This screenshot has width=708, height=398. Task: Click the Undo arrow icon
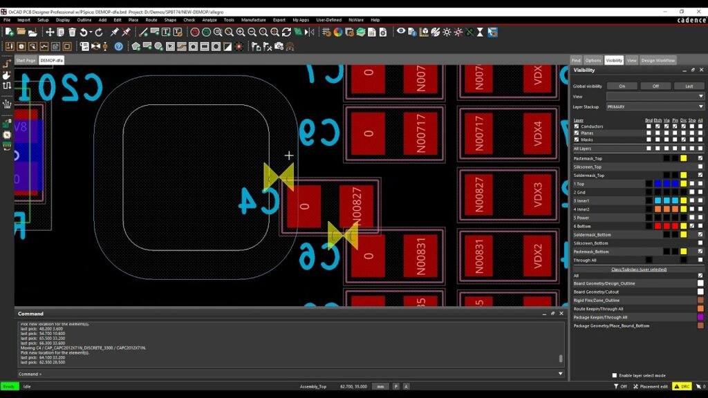pos(84,32)
